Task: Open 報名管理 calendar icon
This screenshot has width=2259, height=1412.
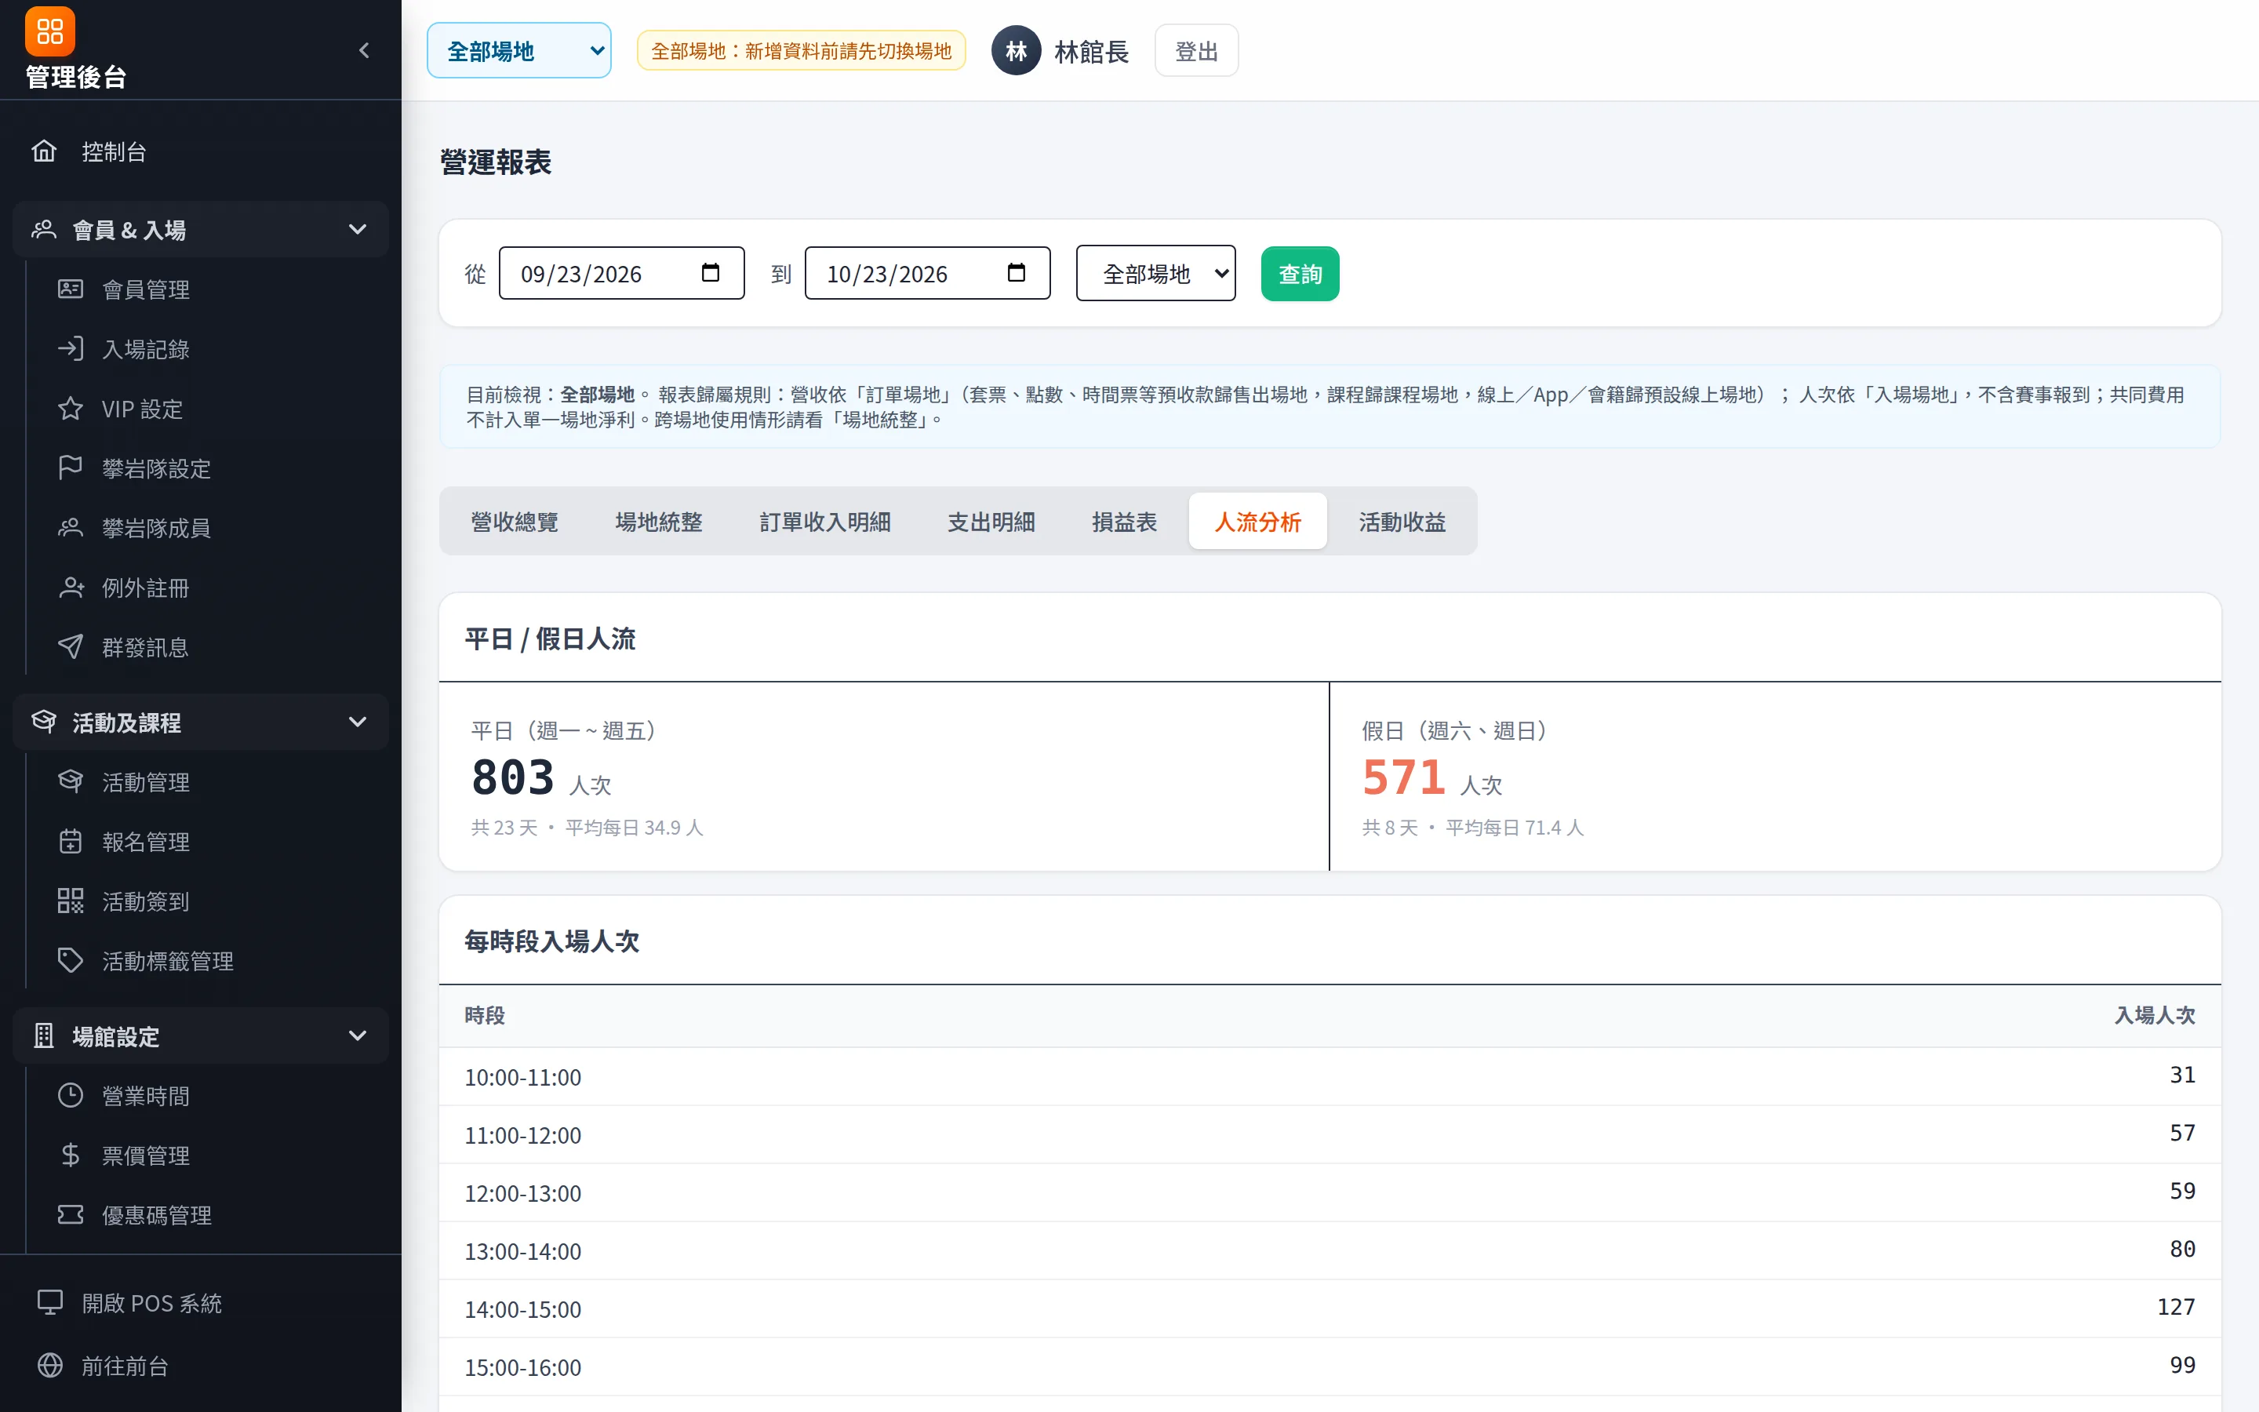Action: coord(71,842)
